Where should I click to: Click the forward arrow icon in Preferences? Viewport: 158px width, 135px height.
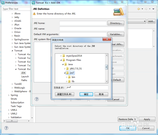(146, 9)
